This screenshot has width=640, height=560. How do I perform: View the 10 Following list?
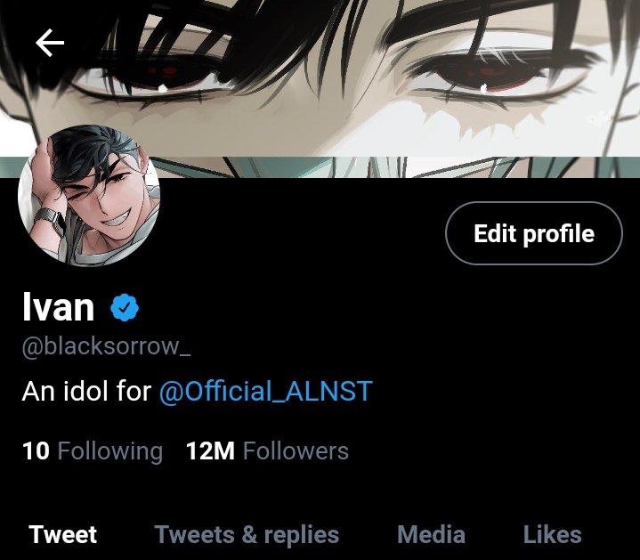point(93,451)
